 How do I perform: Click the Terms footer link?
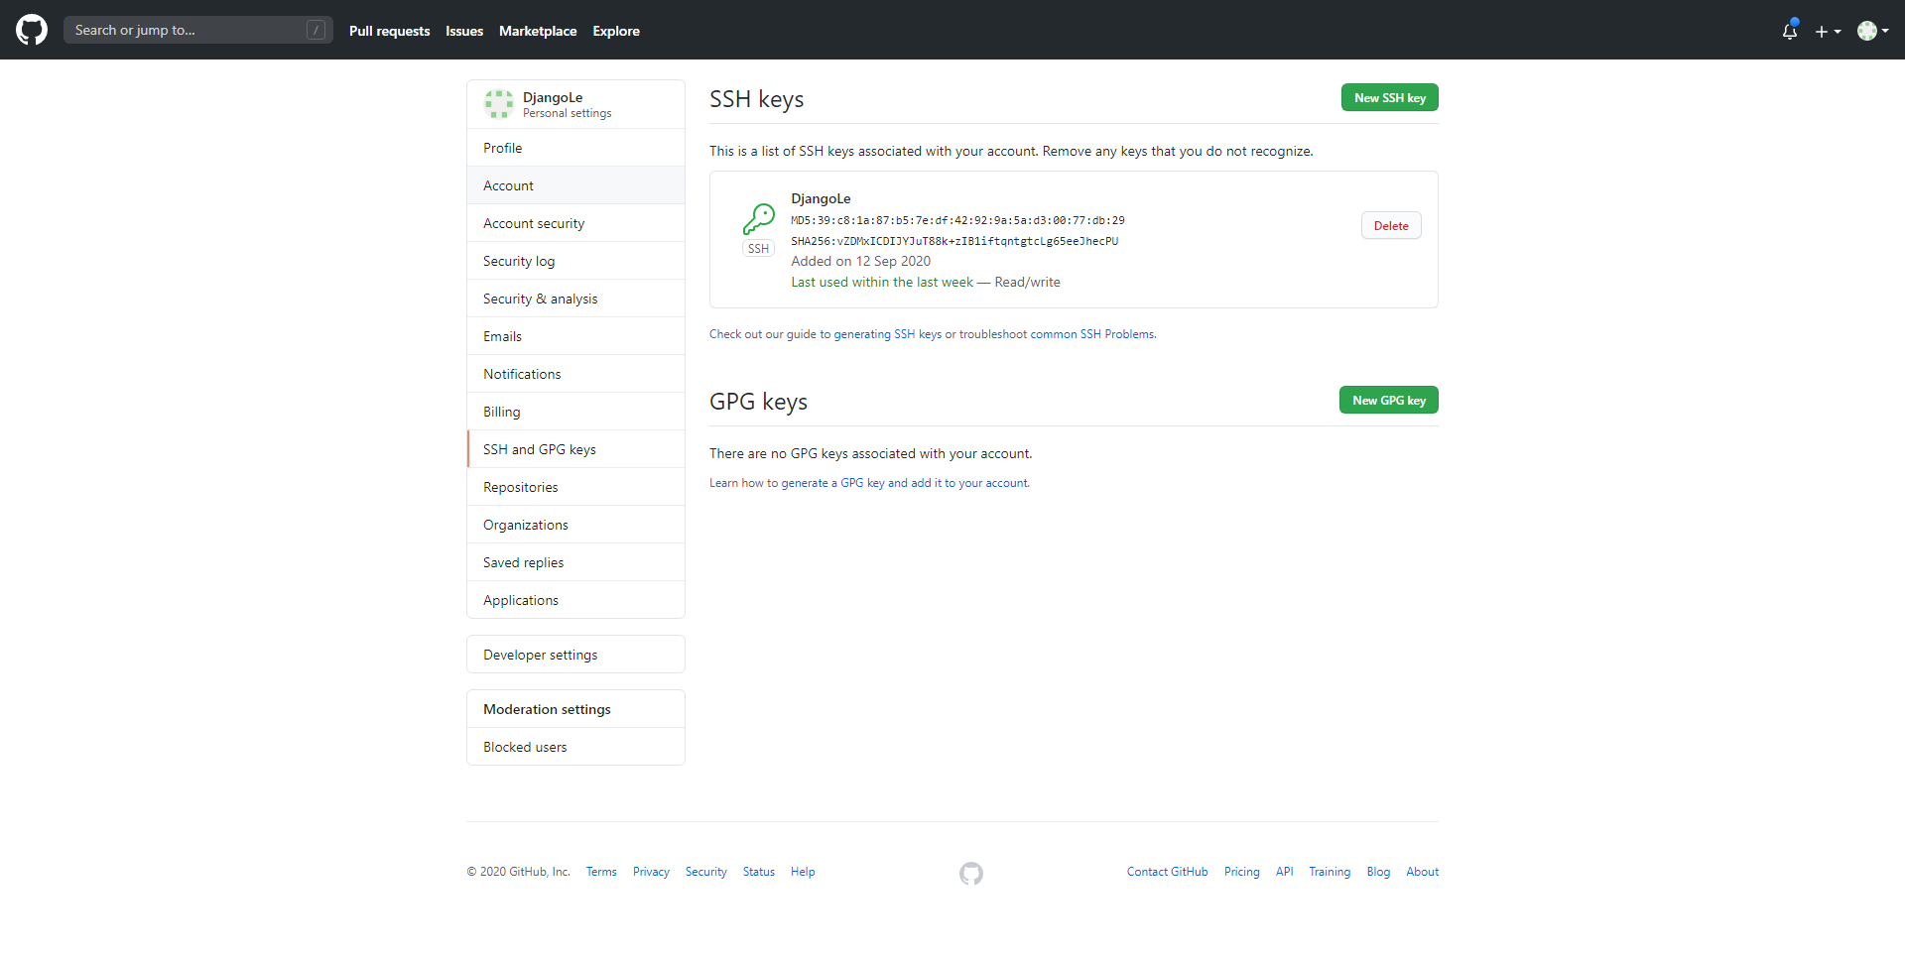click(x=601, y=872)
